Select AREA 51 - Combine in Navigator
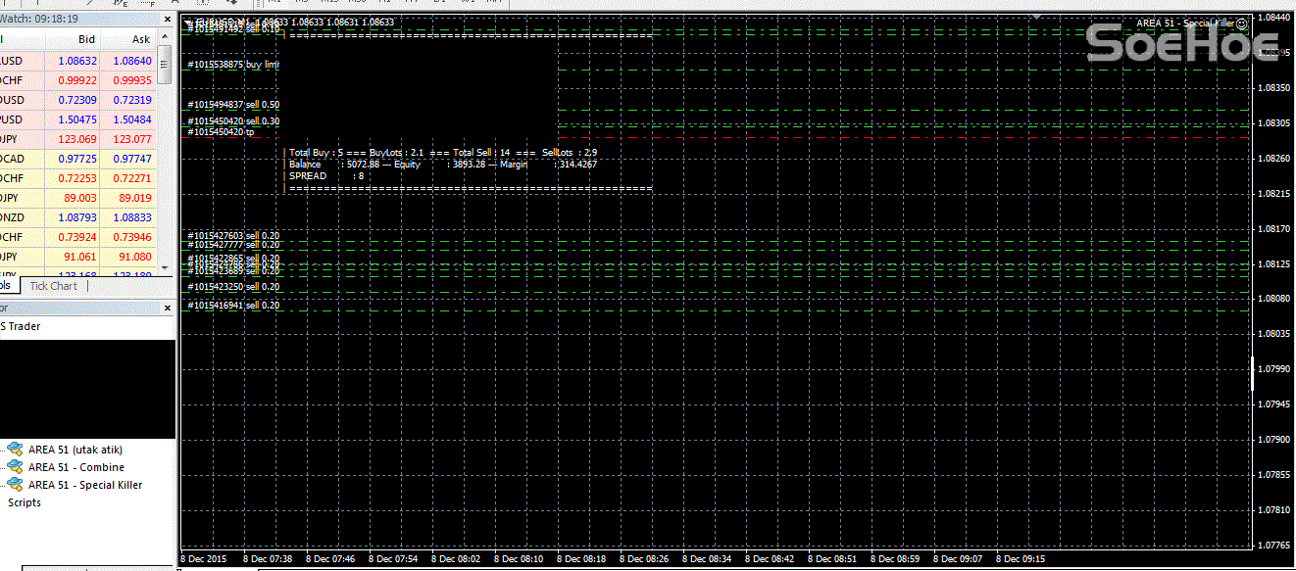 pos(76,467)
